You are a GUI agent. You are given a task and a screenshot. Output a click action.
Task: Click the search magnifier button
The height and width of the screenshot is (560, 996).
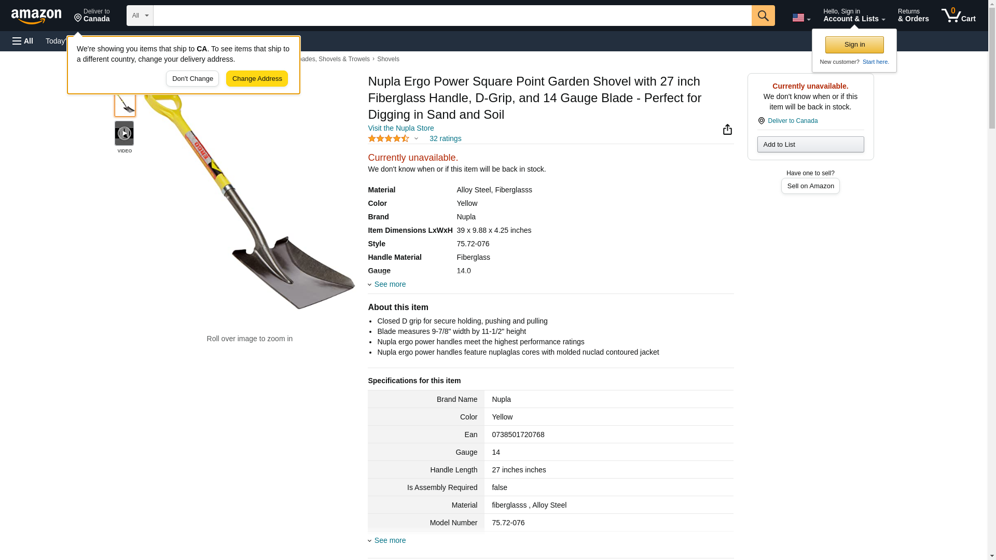(763, 16)
